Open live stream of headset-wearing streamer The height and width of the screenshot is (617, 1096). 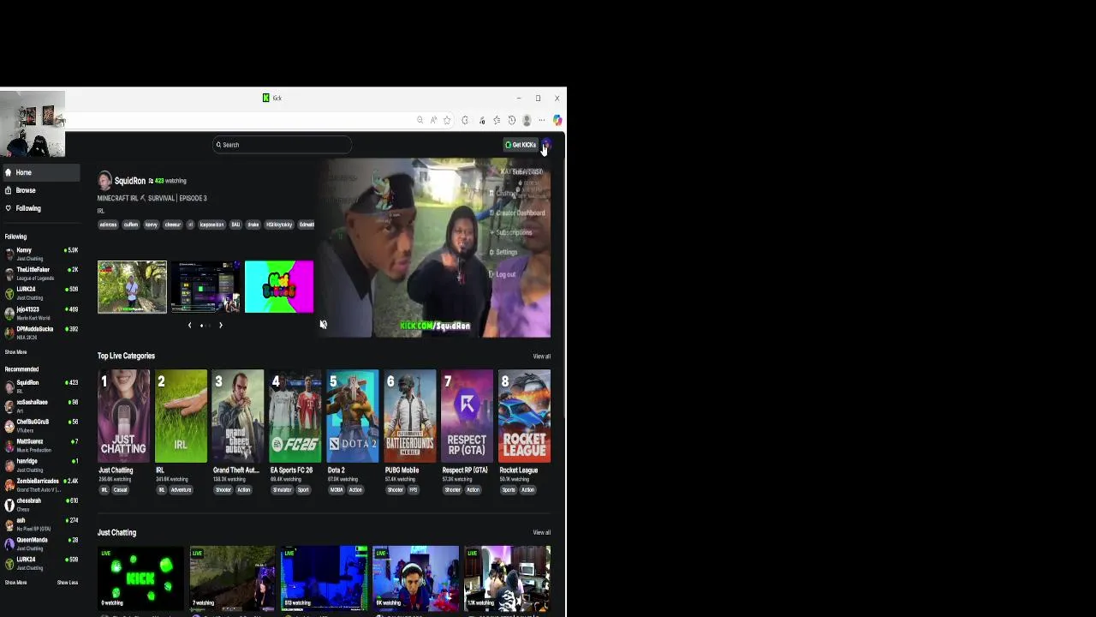pyautogui.click(x=415, y=577)
